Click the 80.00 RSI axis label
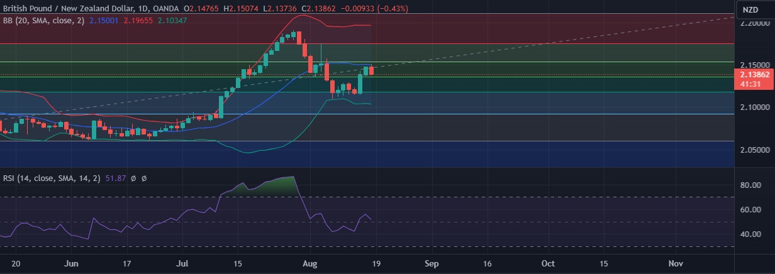This screenshot has width=775, height=274. [751, 186]
